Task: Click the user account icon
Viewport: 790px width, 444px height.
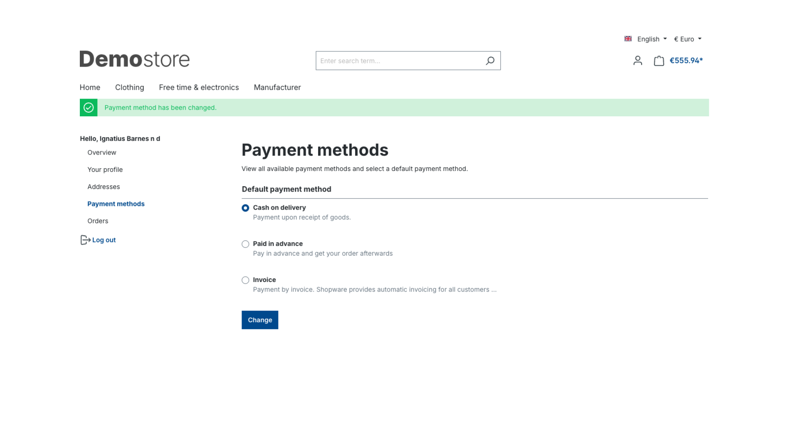Action: coord(637,61)
